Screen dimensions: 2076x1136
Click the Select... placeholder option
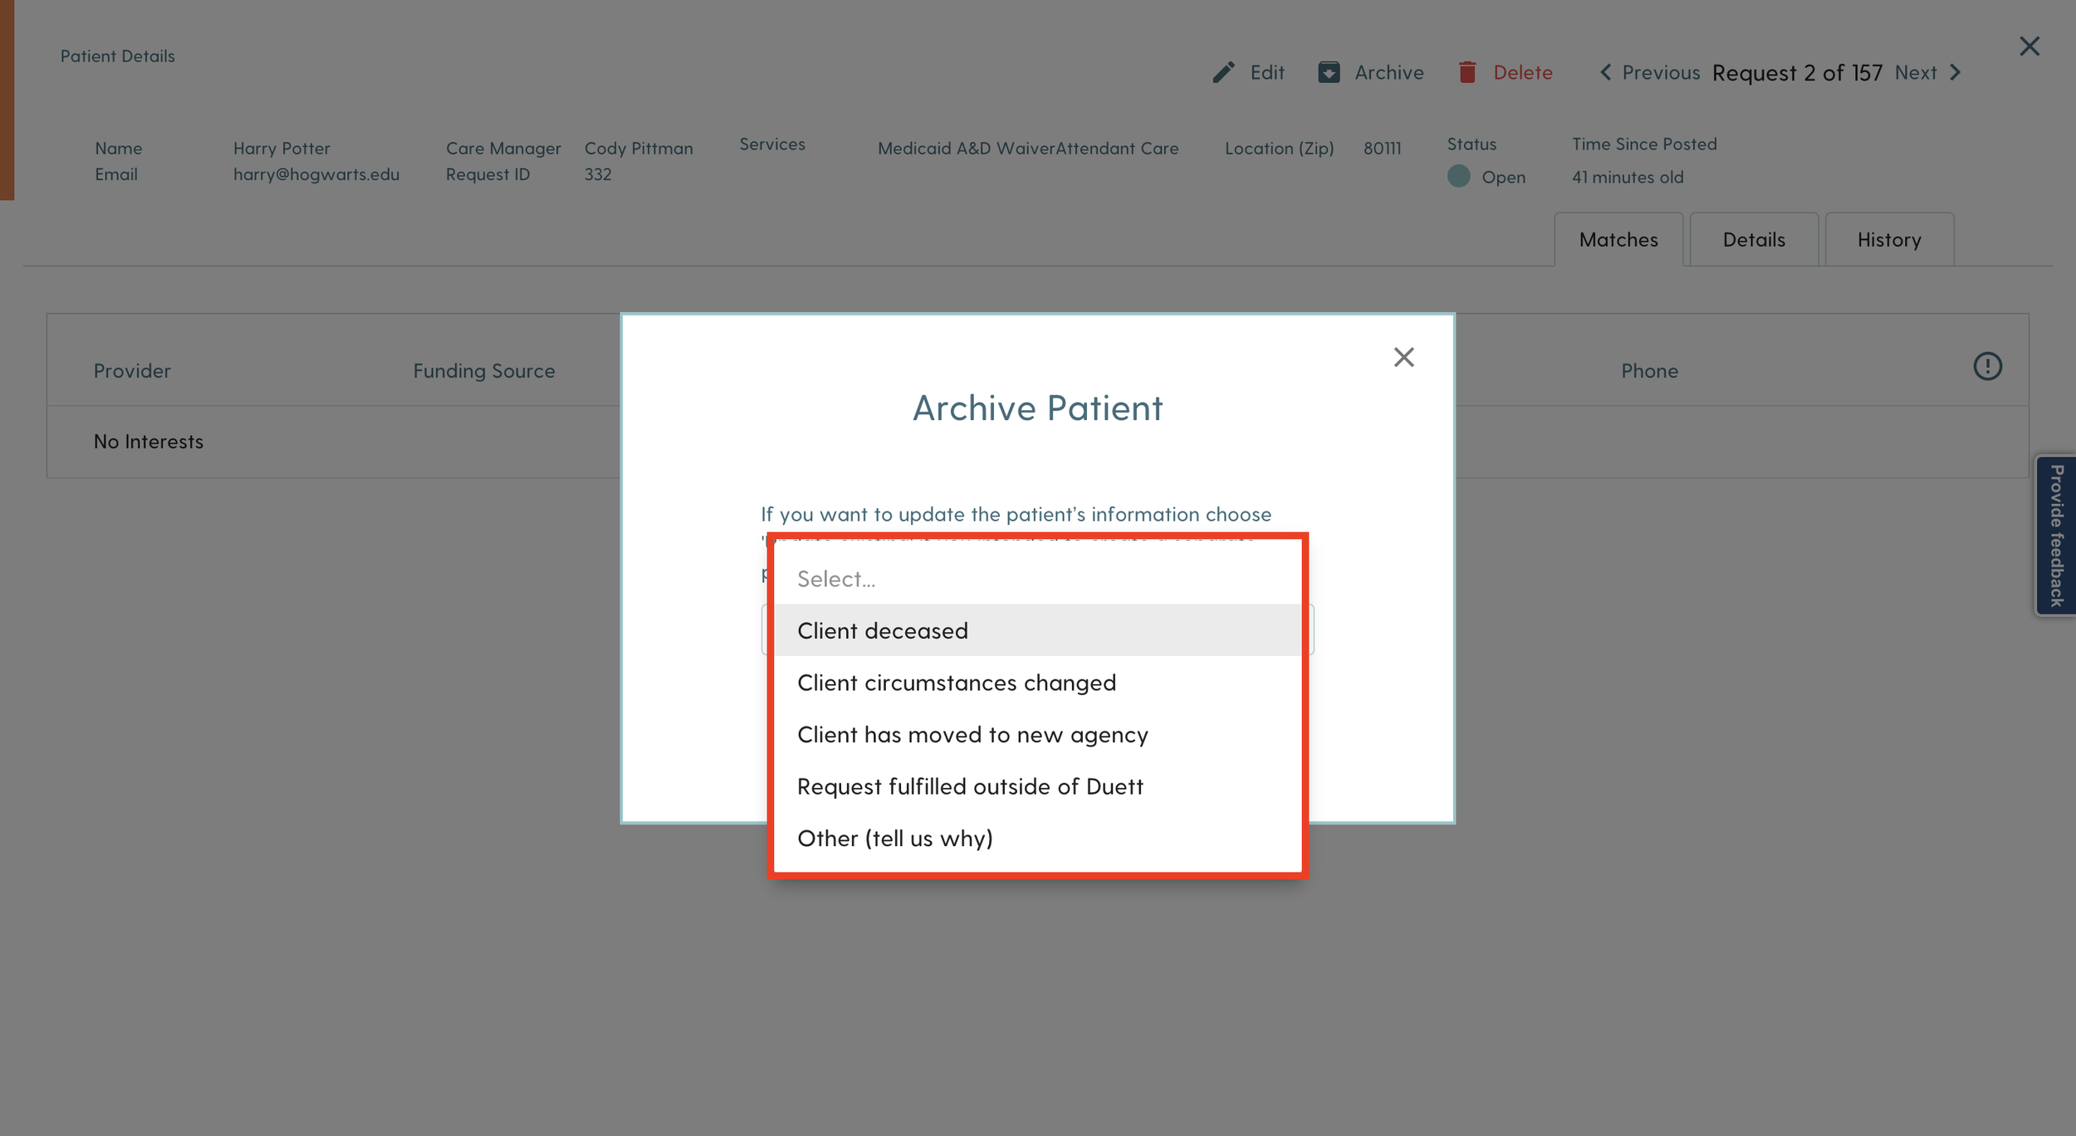point(835,579)
